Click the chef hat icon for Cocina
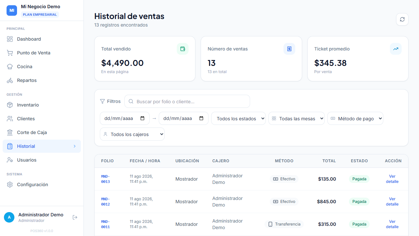Image resolution: width=419 pixels, height=236 pixels. [10, 67]
